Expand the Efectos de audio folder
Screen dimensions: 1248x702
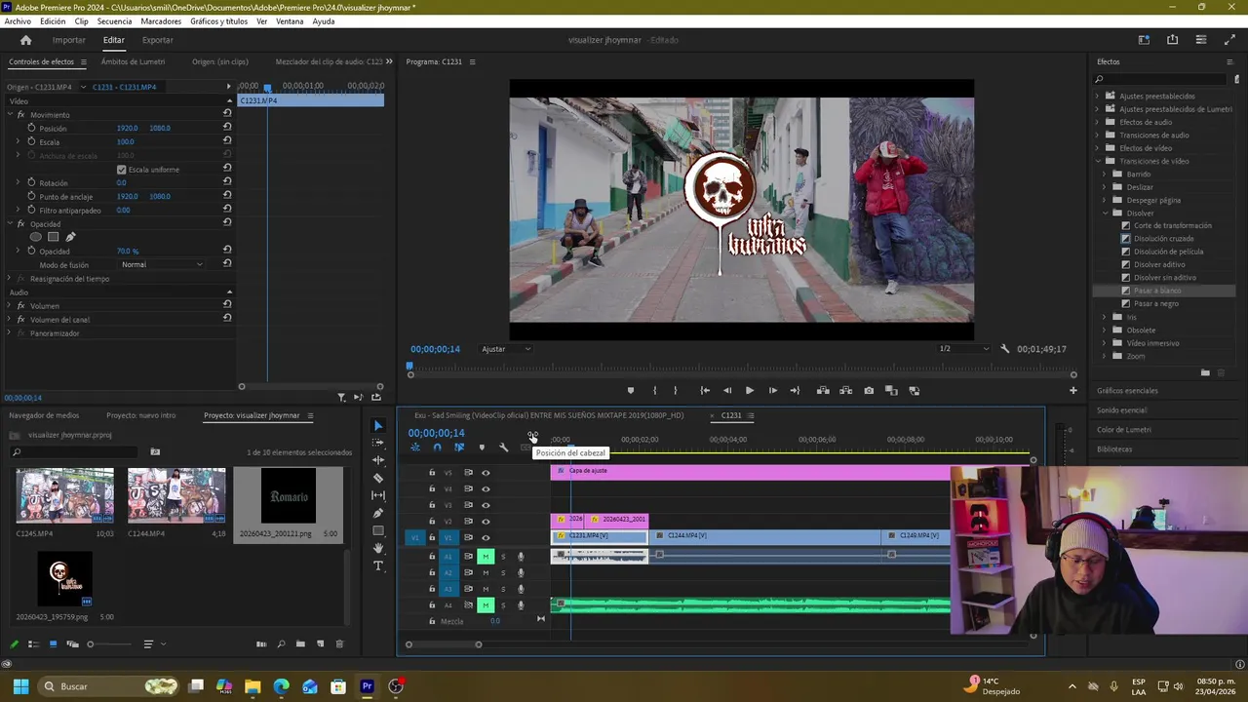pos(1098,122)
